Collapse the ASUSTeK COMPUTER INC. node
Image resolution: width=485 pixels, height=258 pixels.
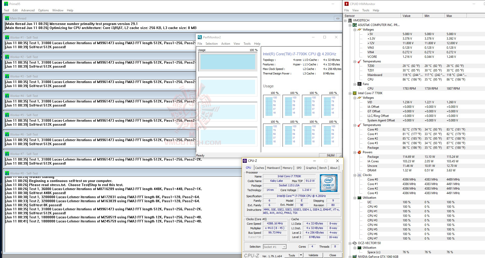[350, 25]
